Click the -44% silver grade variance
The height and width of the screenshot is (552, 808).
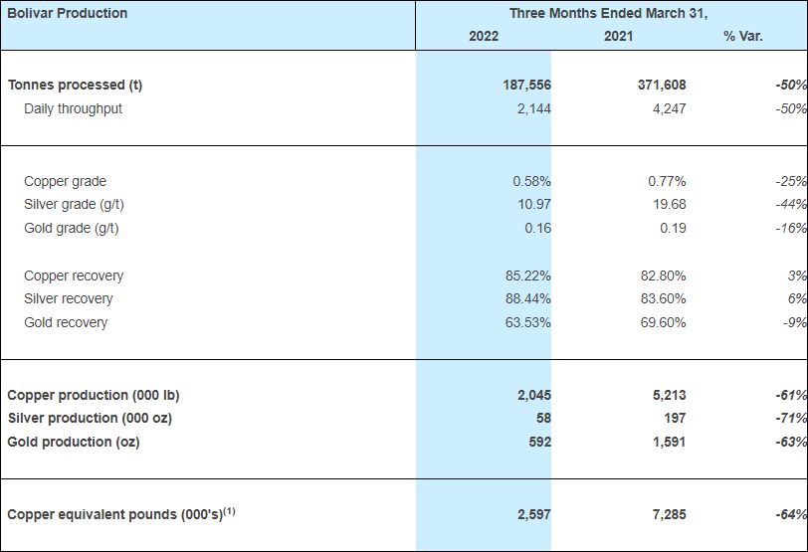pos(791,205)
